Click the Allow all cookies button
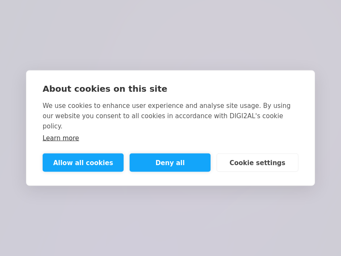The height and width of the screenshot is (256, 341). [83, 163]
